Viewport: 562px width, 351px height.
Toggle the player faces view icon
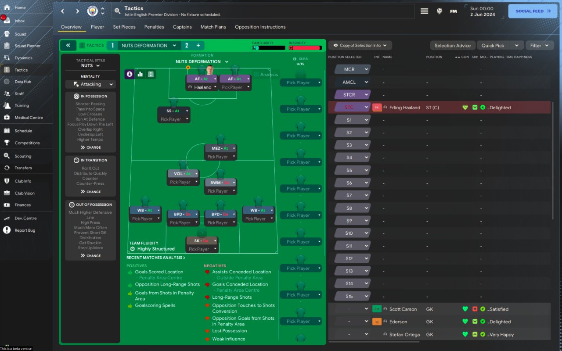pos(130,74)
